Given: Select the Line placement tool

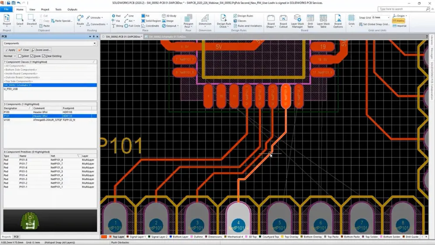Looking at the screenshot, I should 129,16.
